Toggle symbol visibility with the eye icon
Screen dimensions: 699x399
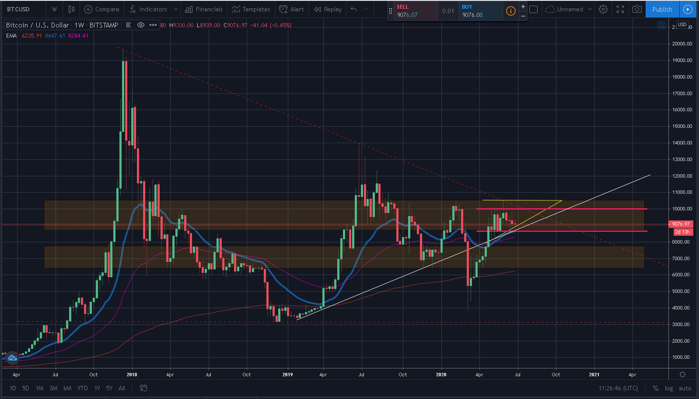click(141, 25)
